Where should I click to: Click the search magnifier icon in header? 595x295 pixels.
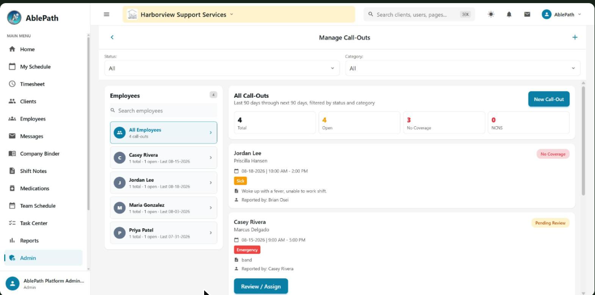(371, 14)
